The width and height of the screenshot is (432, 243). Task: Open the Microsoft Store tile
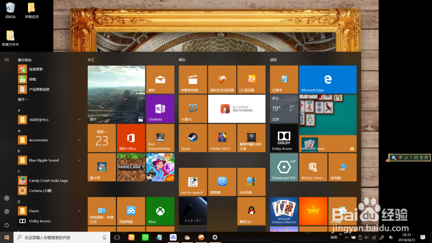click(x=328, y=123)
